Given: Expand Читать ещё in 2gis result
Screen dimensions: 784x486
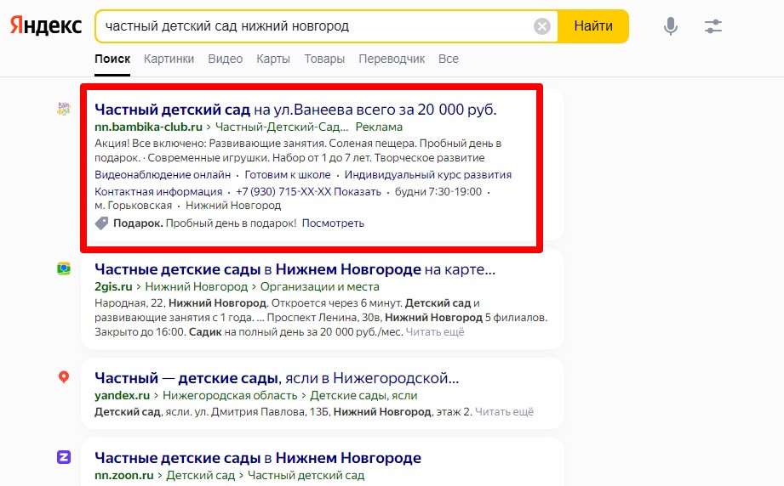Looking at the screenshot, I should [x=435, y=332].
